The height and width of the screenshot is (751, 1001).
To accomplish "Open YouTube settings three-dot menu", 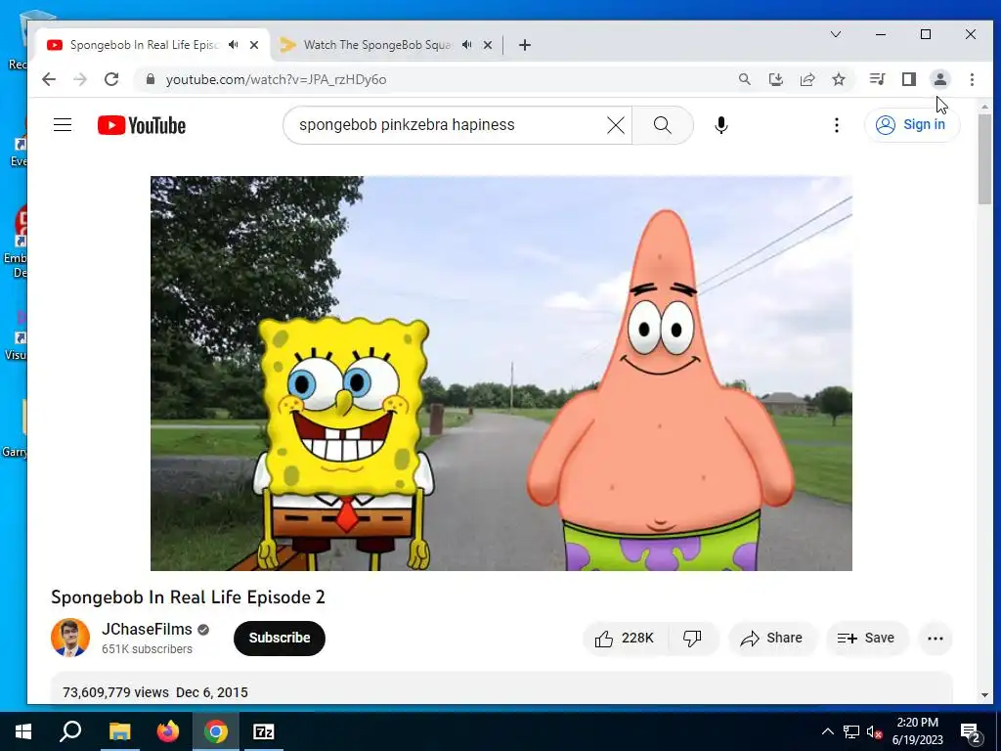I will (x=837, y=125).
